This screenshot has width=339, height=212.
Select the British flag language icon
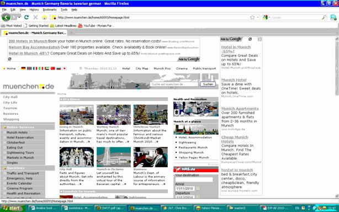(x=29, y=68)
